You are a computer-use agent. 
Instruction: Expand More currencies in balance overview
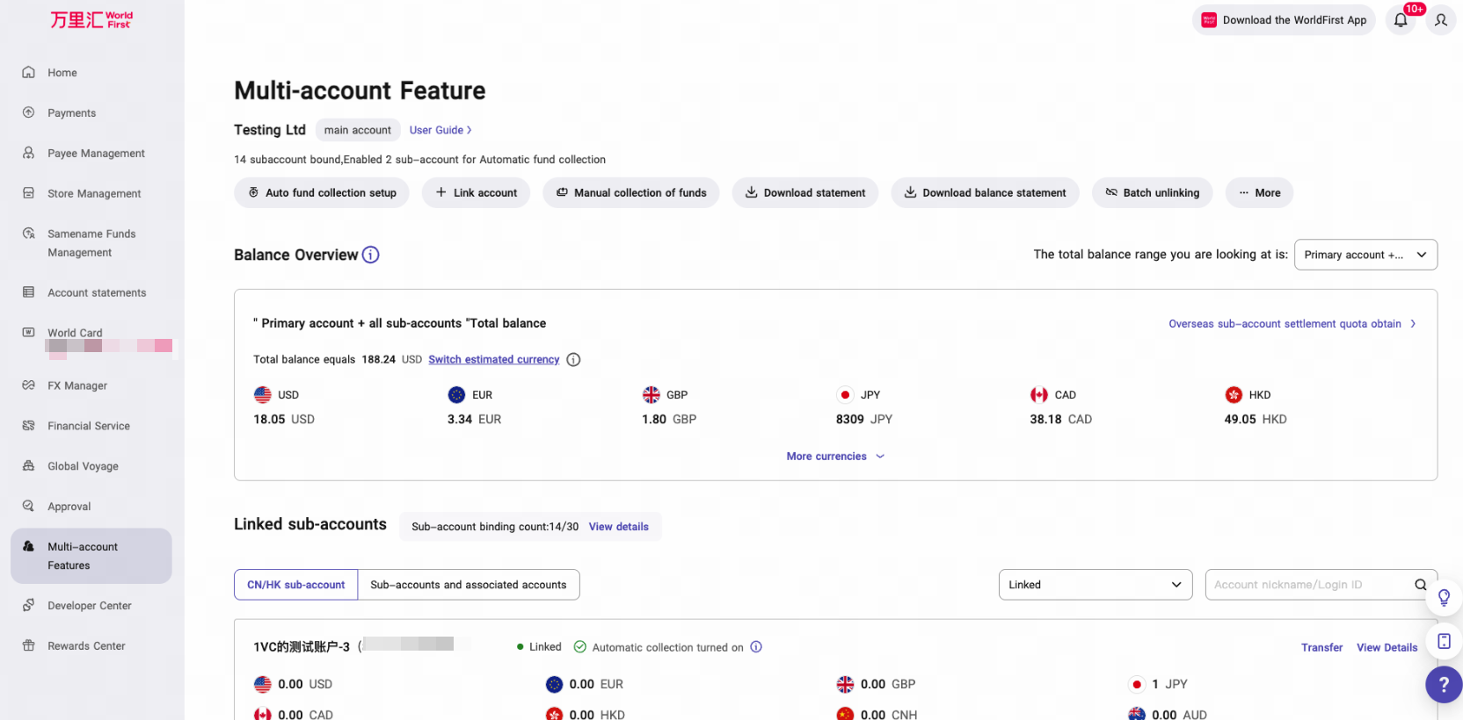(x=835, y=457)
